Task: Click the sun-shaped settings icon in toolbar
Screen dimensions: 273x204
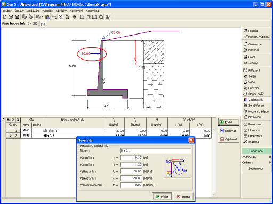Action: click(108, 17)
